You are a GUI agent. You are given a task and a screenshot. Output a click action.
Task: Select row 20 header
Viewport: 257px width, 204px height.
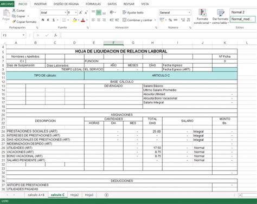pos(3,115)
